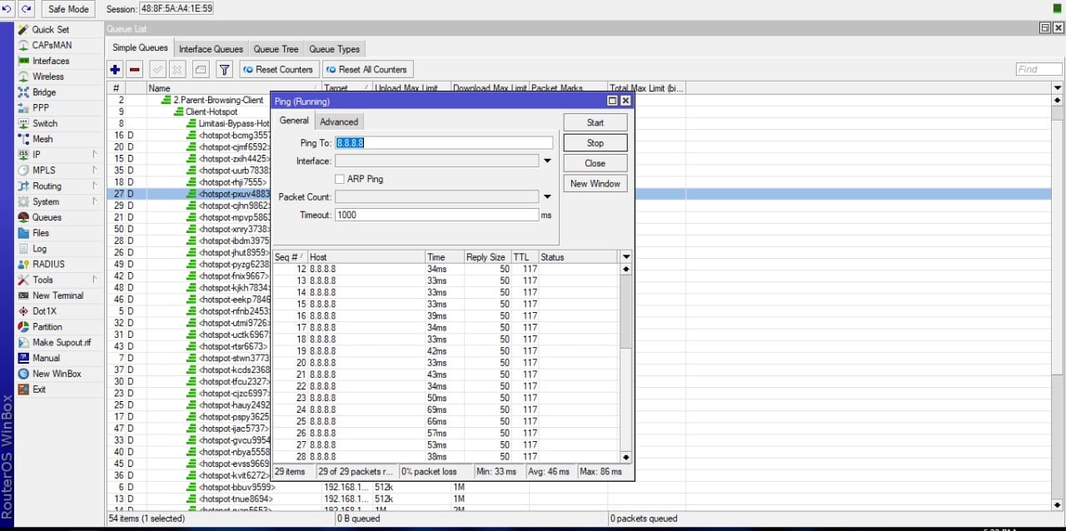Select Advanced tab in Ping window

tap(339, 122)
